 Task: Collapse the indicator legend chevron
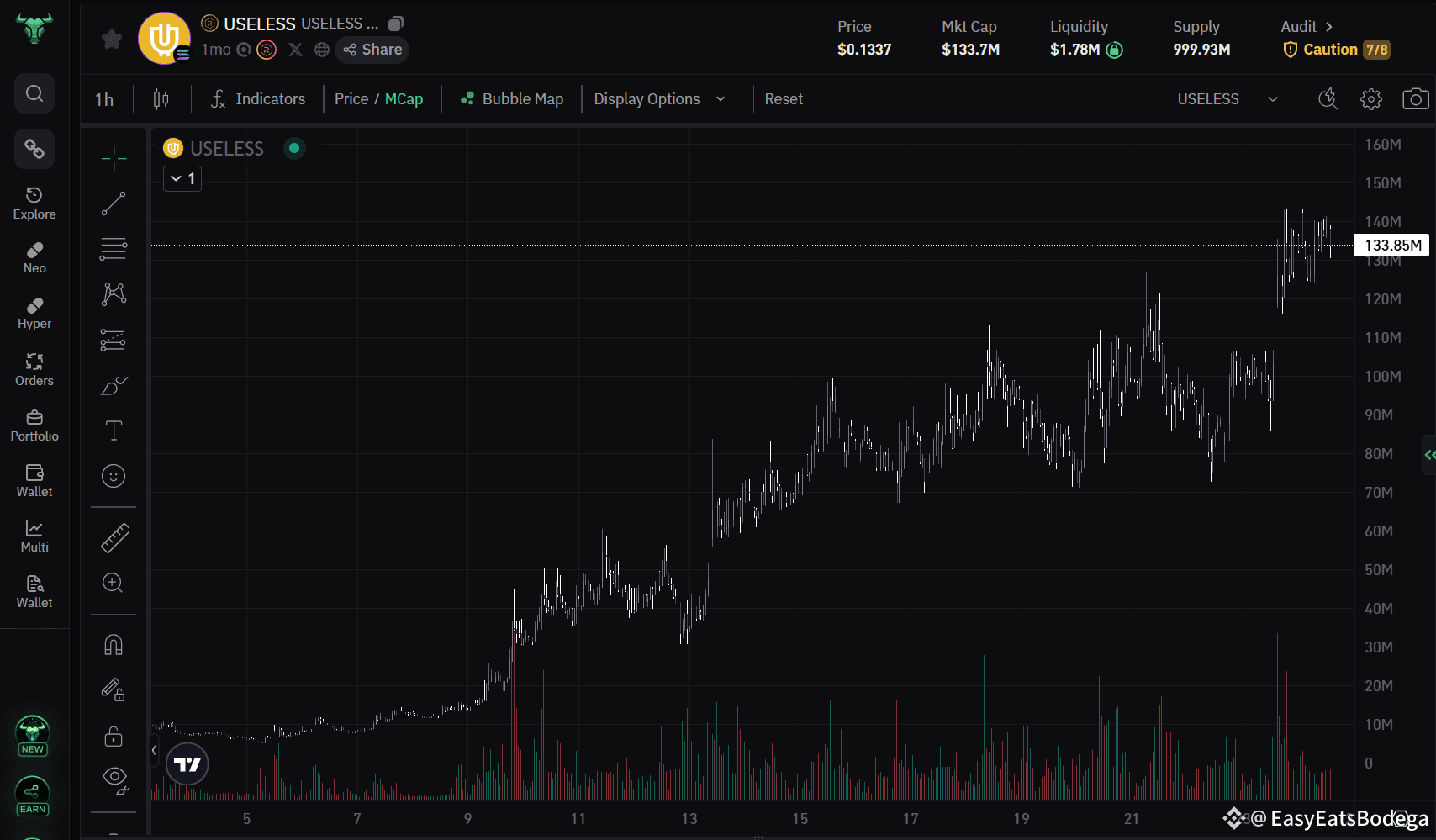click(x=182, y=178)
